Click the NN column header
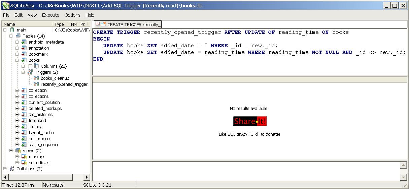 pos(74,24)
